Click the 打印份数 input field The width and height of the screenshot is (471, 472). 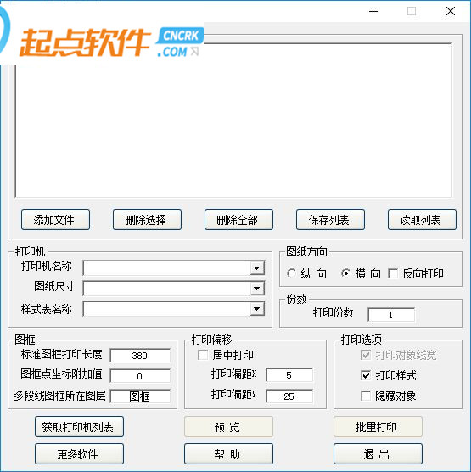click(391, 315)
